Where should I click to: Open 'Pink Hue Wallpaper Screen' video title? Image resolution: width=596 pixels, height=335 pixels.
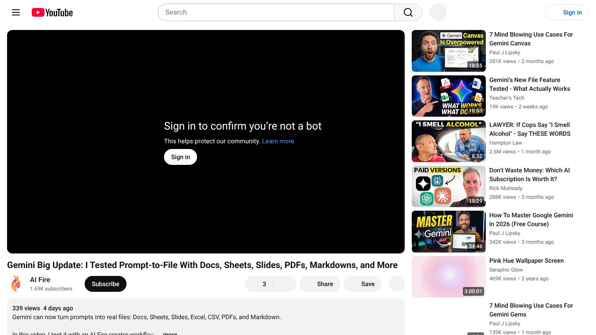tap(526, 261)
